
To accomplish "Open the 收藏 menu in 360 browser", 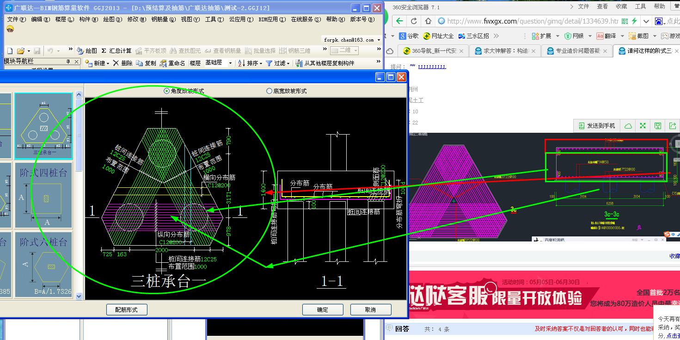I will (x=621, y=6).
